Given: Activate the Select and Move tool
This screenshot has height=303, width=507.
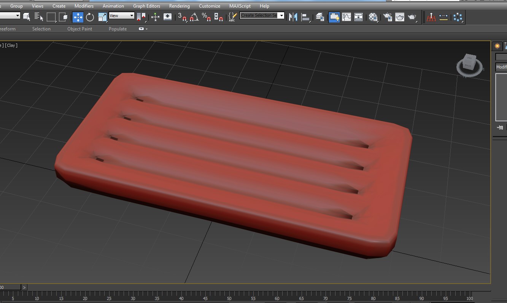Looking at the screenshot, I should tap(78, 17).
